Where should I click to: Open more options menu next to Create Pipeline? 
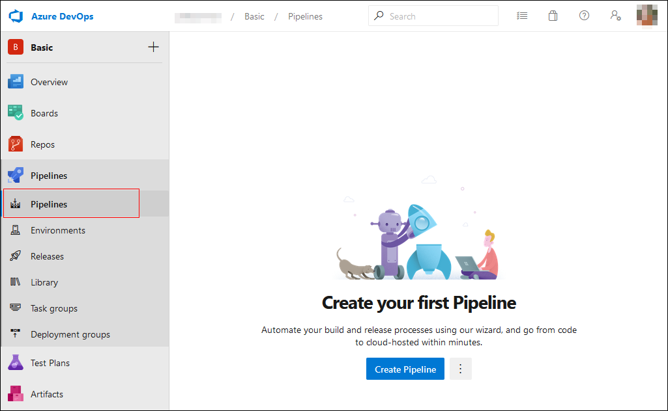(x=460, y=369)
